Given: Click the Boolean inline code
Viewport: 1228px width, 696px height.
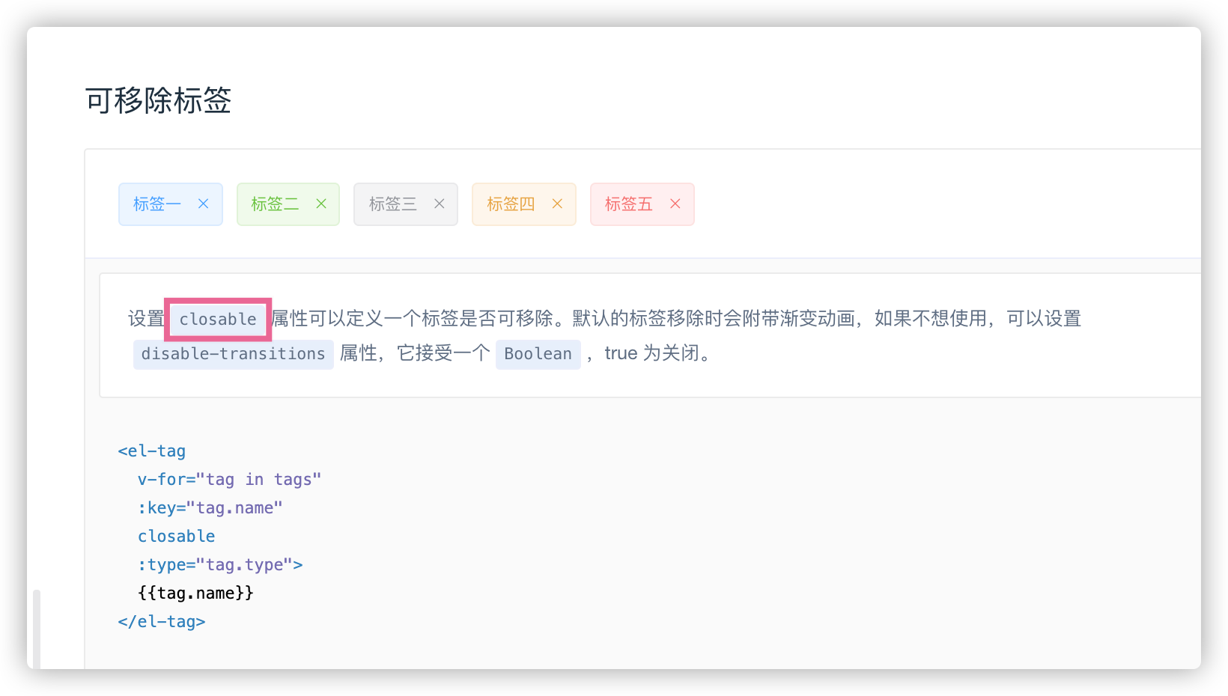Looking at the screenshot, I should 538,354.
